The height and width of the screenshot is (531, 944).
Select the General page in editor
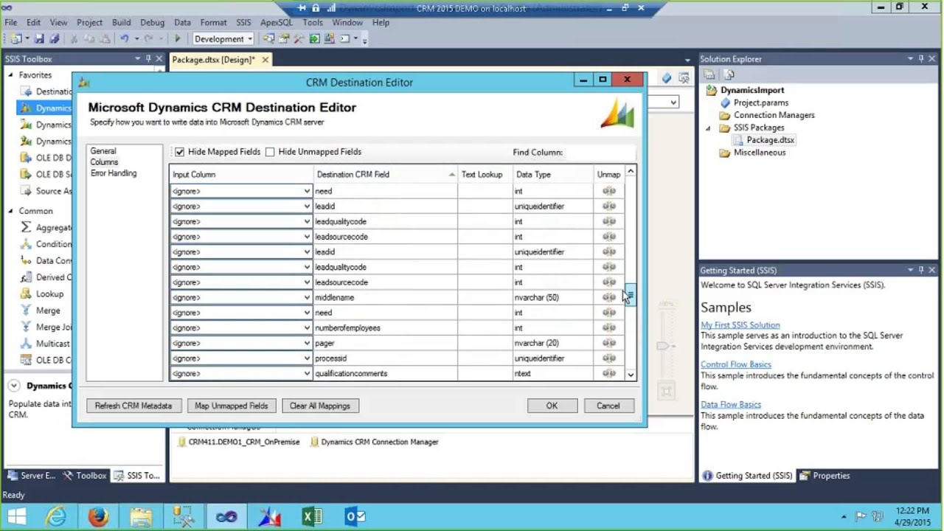pyautogui.click(x=103, y=151)
